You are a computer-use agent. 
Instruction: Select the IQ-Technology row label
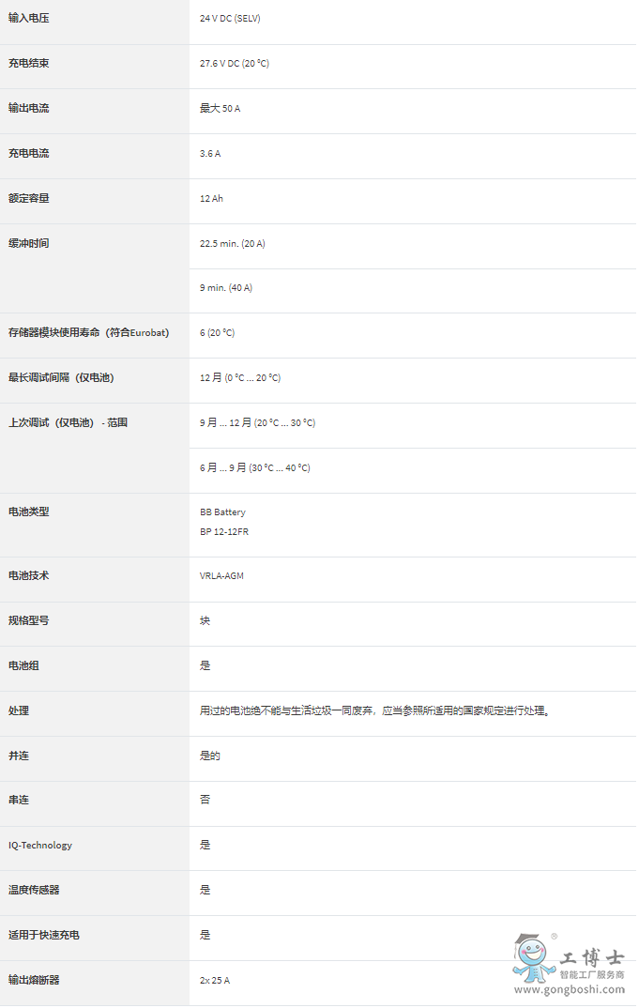point(40,845)
